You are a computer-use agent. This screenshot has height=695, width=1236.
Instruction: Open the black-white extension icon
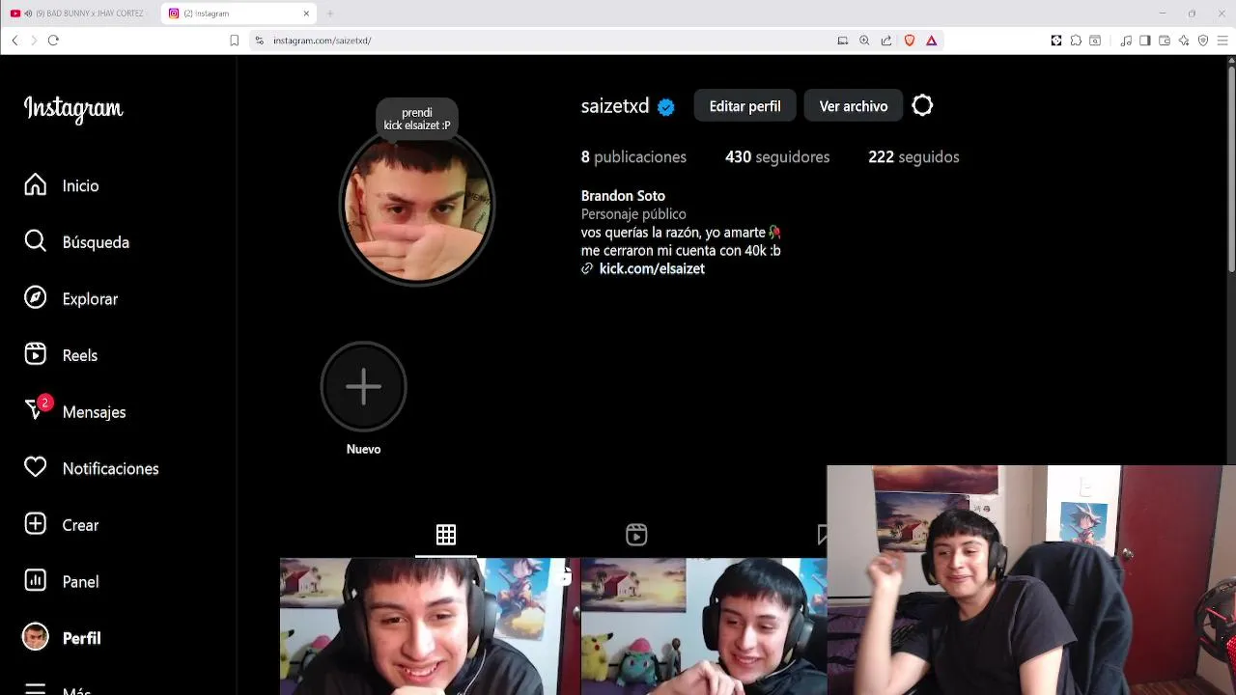pyautogui.click(x=1056, y=41)
